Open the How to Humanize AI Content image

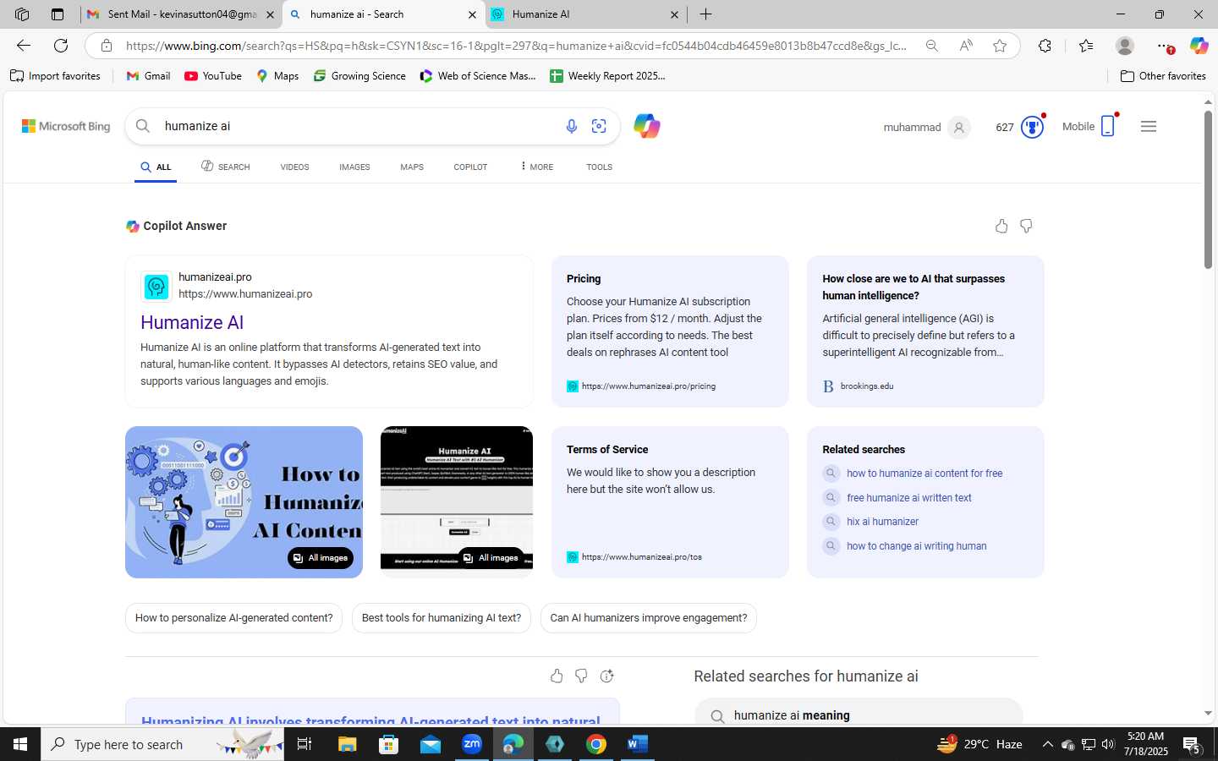tap(244, 502)
